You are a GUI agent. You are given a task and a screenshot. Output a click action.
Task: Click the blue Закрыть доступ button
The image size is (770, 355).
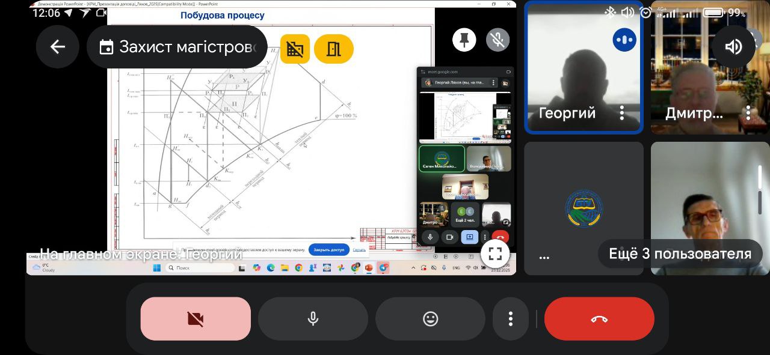point(328,249)
